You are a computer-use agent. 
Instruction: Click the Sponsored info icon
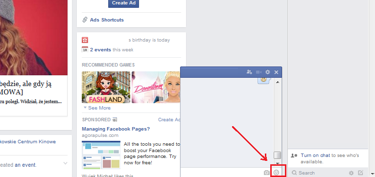pyautogui.click(x=115, y=120)
